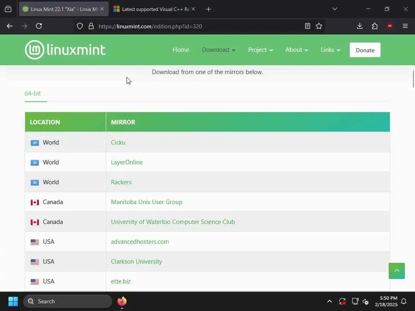Go back with the browser back arrow
415x311 pixels.
pyautogui.click(x=10, y=26)
